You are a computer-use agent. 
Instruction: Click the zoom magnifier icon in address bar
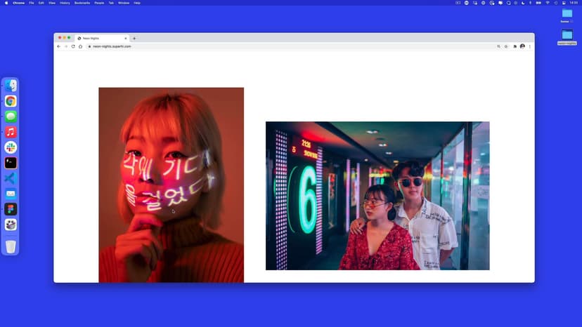point(498,46)
